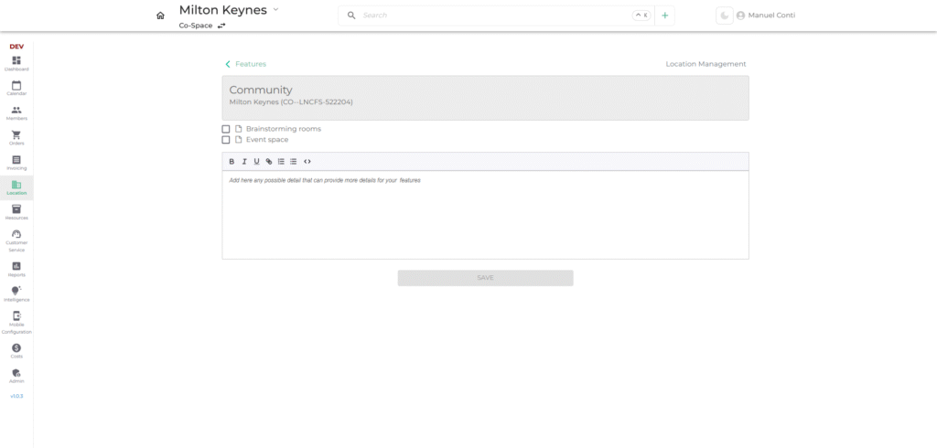Image resolution: width=937 pixels, height=448 pixels.
Task: Click the Save button
Action: click(485, 278)
